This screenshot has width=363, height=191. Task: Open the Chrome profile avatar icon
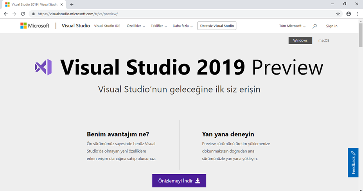point(349,14)
